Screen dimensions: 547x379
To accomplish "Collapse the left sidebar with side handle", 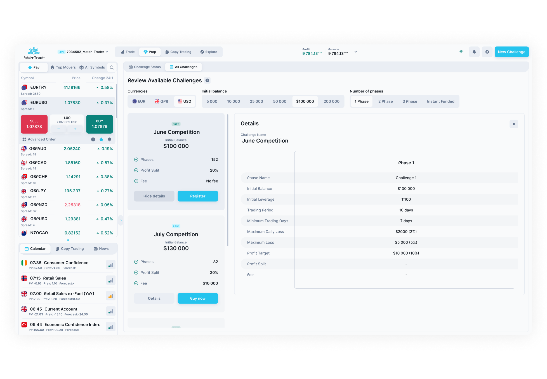I will 121,220.
